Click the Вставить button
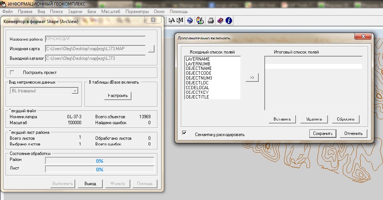383x200 pixels. [282, 119]
